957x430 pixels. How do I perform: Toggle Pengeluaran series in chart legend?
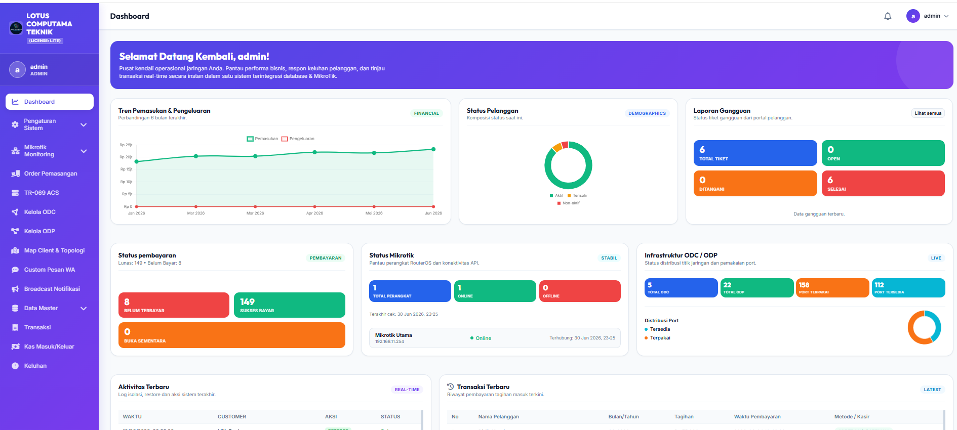click(298, 139)
